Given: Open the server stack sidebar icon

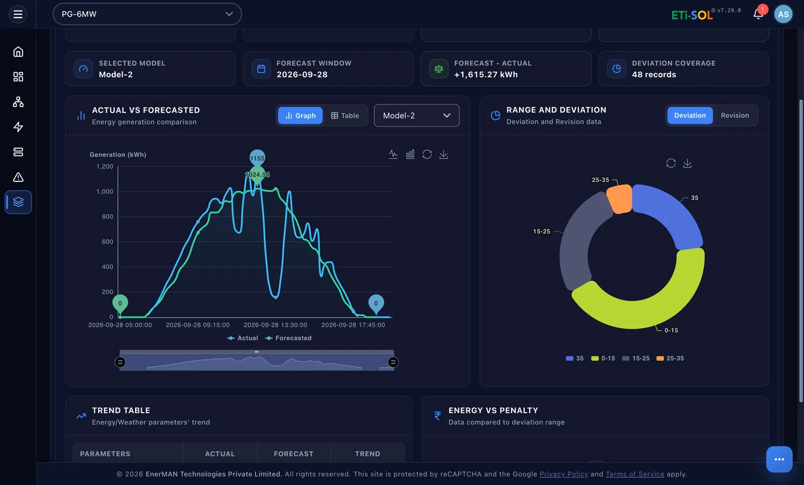Looking at the screenshot, I should pyautogui.click(x=18, y=152).
